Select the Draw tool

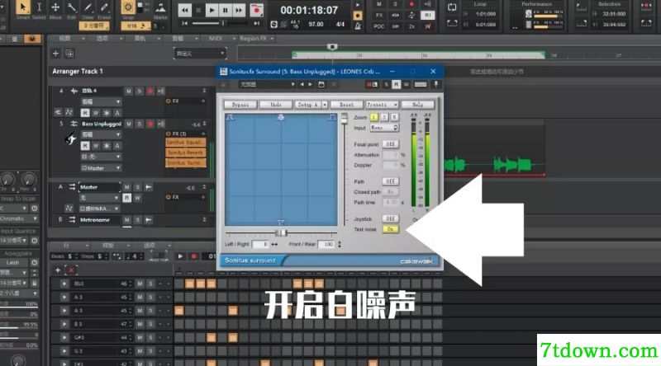pyautogui.click(x=88, y=7)
